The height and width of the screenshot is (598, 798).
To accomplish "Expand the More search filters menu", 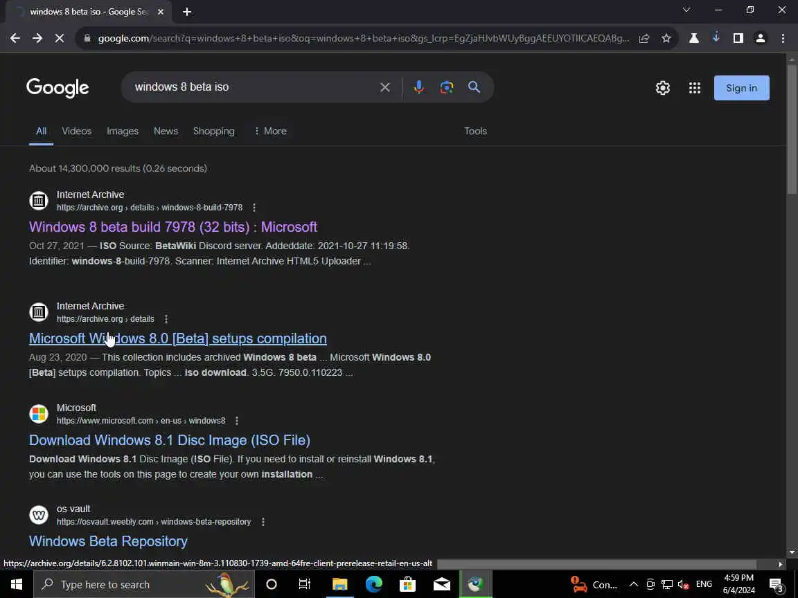I will tap(270, 132).
